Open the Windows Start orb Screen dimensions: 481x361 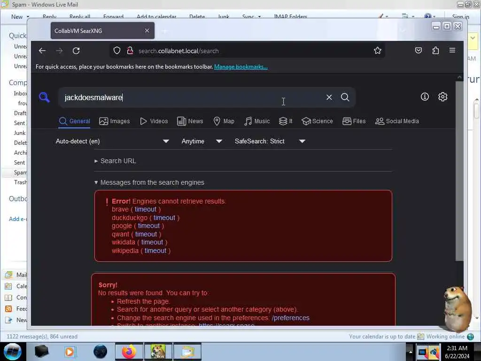(x=13, y=352)
